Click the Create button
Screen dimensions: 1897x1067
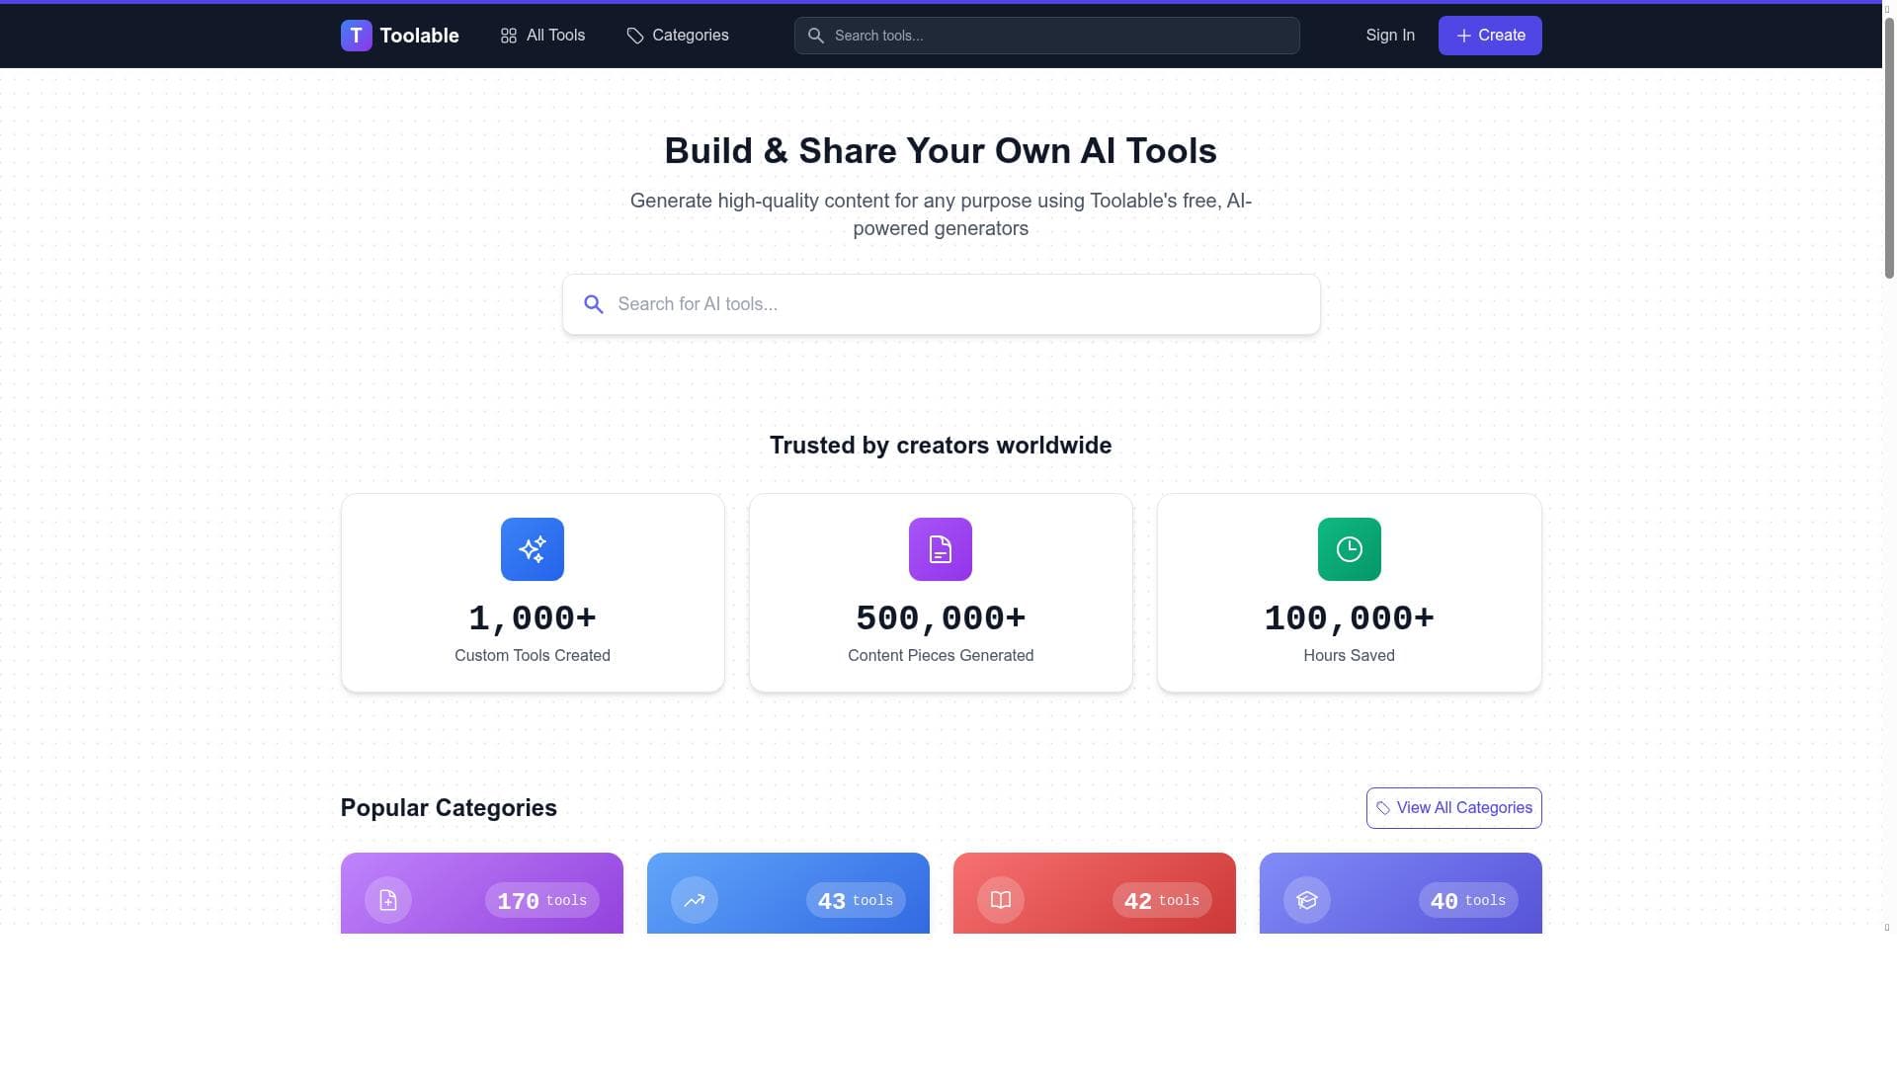(x=1490, y=36)
